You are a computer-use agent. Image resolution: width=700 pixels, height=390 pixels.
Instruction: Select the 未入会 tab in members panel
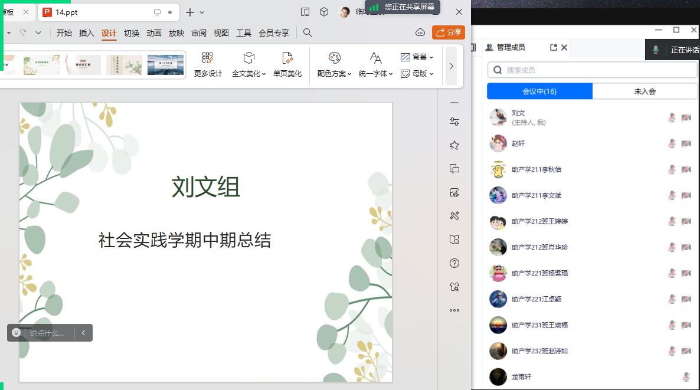point(645,91)
